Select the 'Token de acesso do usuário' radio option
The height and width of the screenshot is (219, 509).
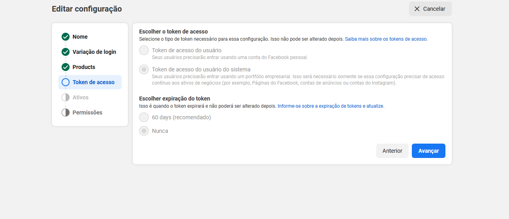click(x=144, y=51)
